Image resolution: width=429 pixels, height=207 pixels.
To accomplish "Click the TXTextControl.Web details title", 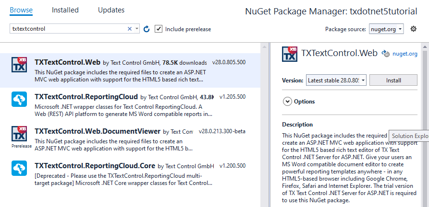I will pyautogui.click(x=339, y=53).
